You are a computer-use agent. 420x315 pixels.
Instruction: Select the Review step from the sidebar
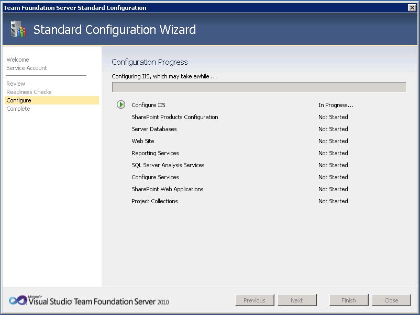click(16, 84)
